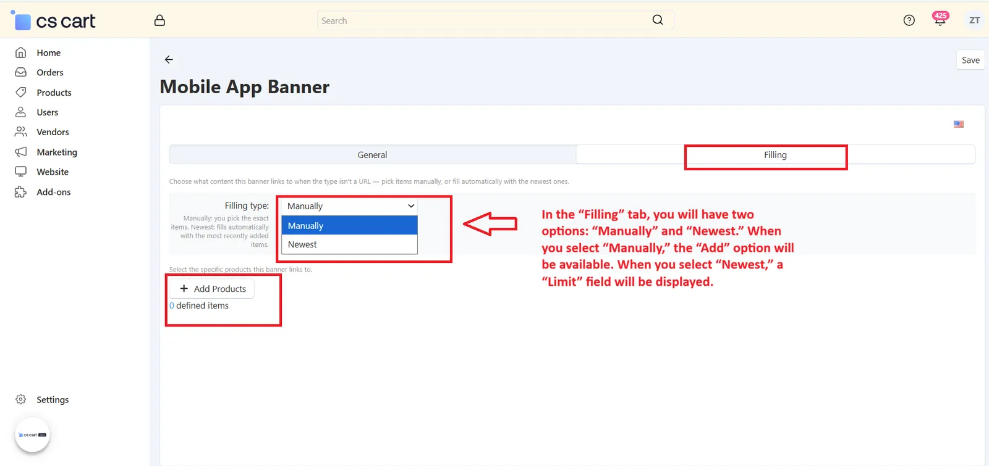Open Website menu item
This screenshot has height=466, width=989.
(53, 172)
